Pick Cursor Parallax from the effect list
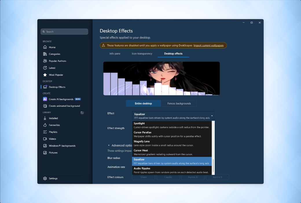 [172, 134]
